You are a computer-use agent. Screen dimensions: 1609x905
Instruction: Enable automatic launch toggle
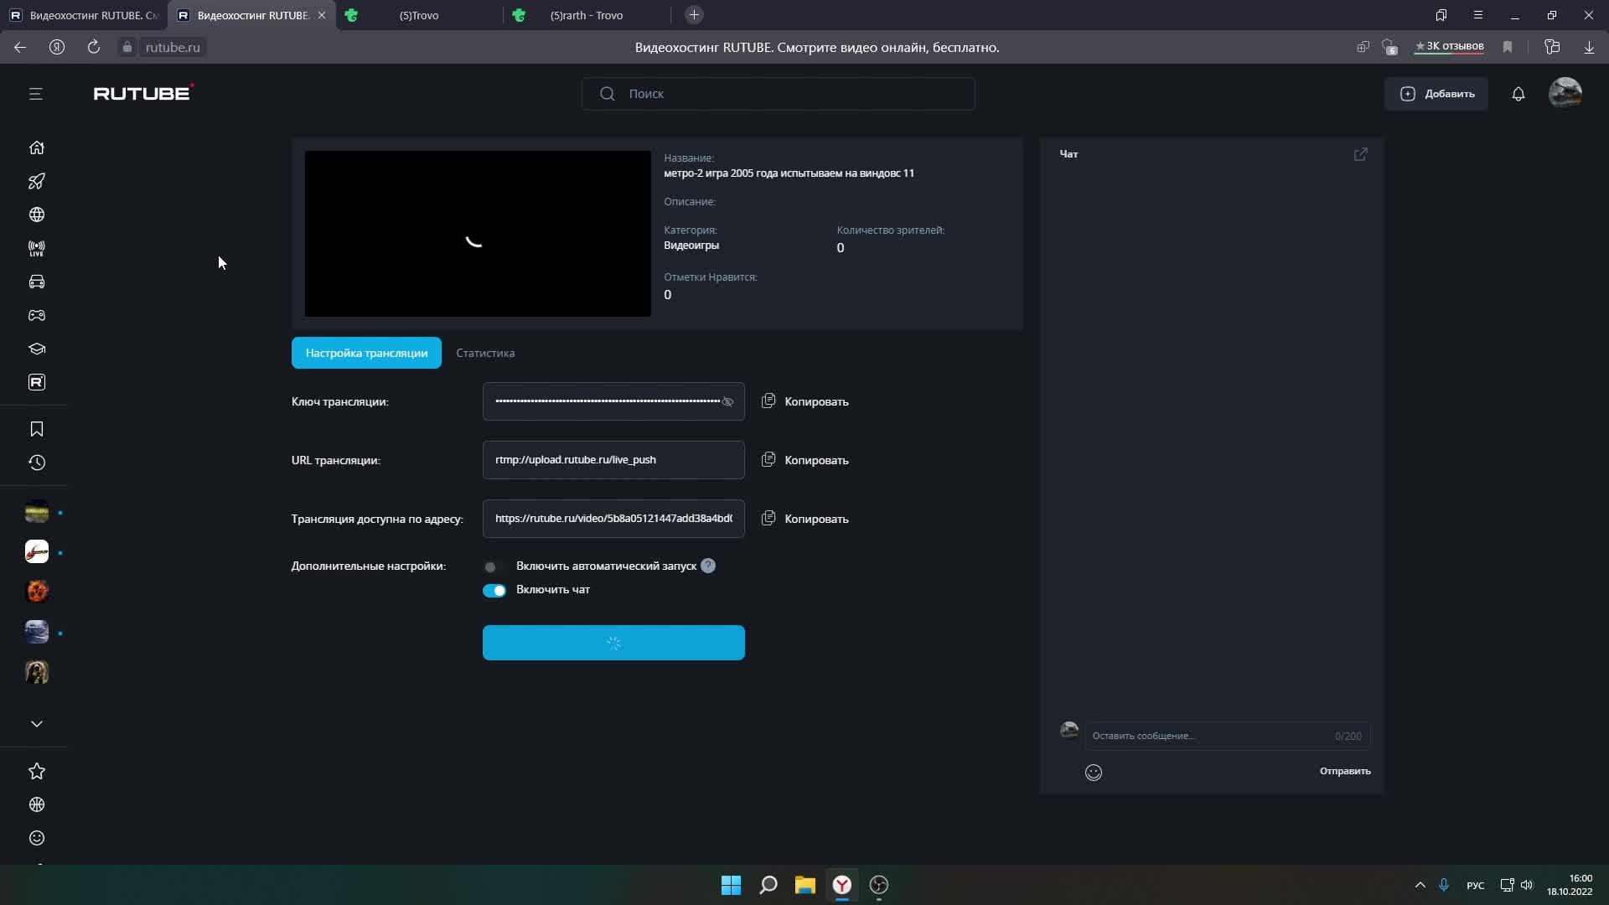(x=494, y=567)
